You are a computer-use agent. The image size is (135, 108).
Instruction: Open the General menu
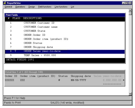tap(8, 7)
